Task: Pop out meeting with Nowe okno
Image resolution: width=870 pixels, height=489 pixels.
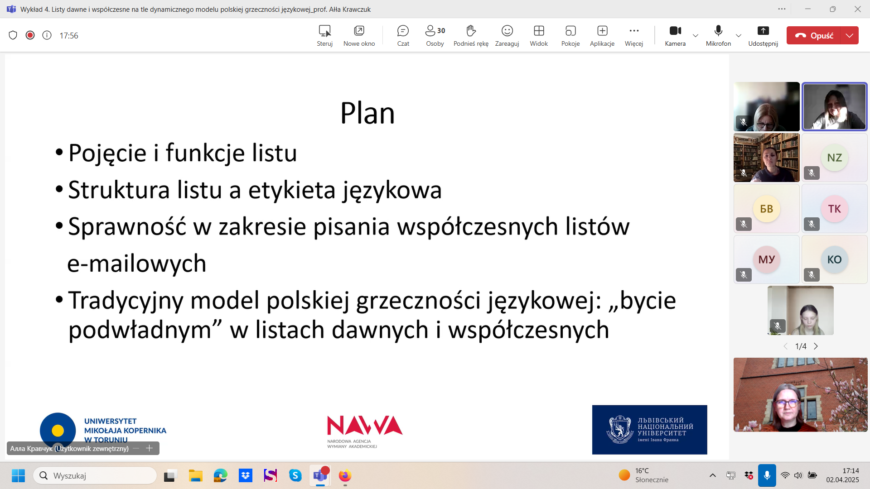Action: (359, 35)
